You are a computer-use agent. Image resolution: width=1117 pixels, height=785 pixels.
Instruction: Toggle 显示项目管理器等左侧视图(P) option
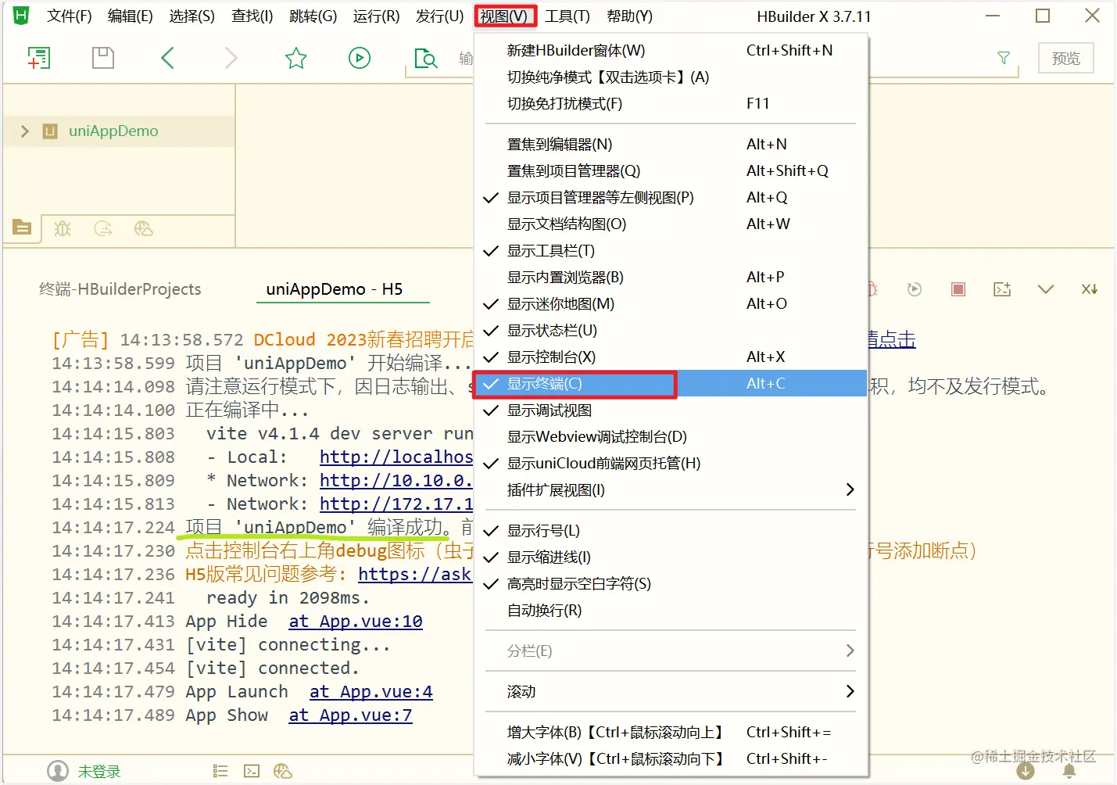coord(671,198)
